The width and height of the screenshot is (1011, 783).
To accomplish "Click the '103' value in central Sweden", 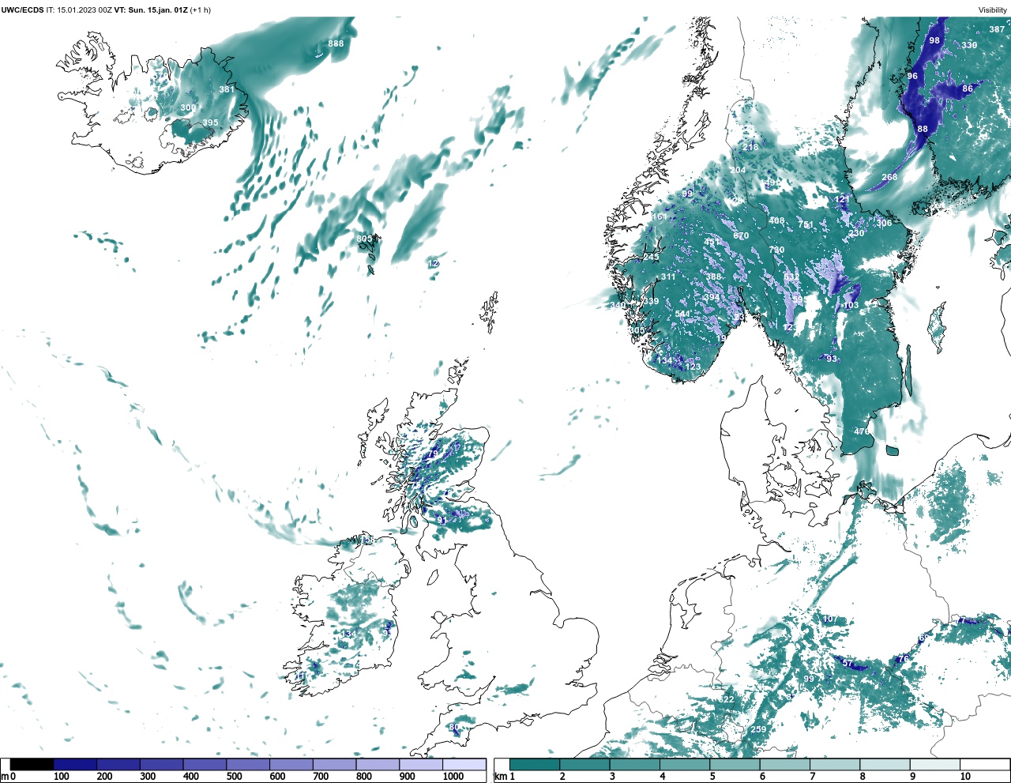I will point(851,305).
